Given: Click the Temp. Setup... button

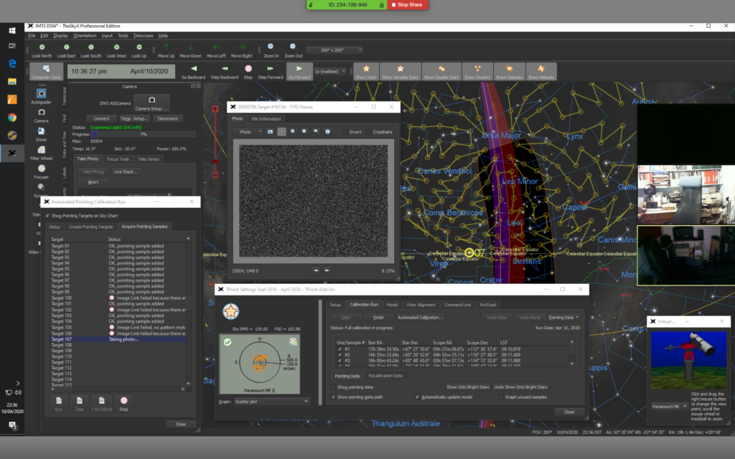Looking at the screenshot, I should [134, 118].
